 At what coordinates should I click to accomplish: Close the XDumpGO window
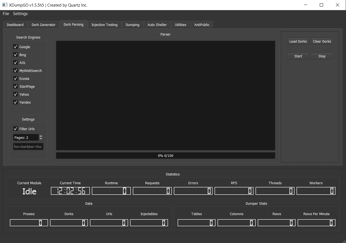coord(337,5)
